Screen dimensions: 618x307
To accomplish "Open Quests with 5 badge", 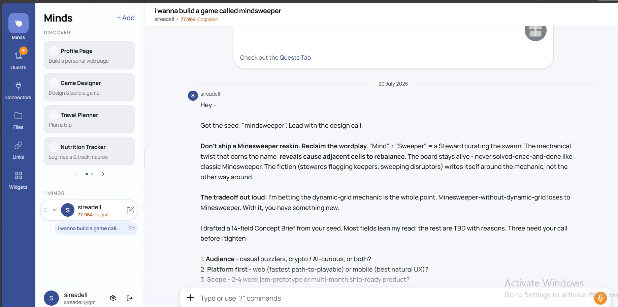I will click(x=18, y=59).
